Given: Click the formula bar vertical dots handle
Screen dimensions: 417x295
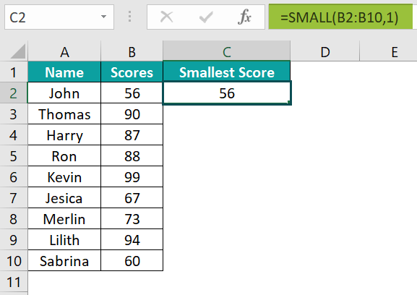Looking at the screenshot, I should pos(129,17).
